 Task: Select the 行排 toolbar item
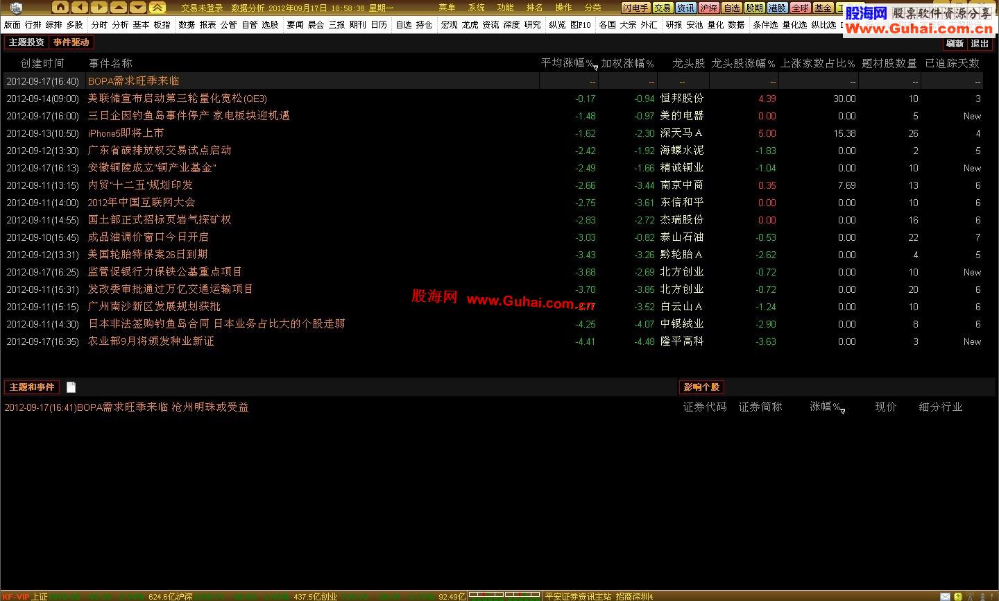click(x=33, y=25)
